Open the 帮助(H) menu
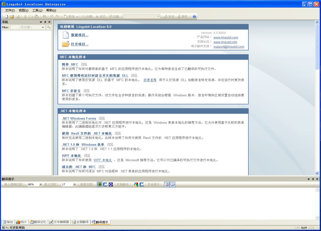The height and width of the screenshot is (231, 321). click(51, 10)
